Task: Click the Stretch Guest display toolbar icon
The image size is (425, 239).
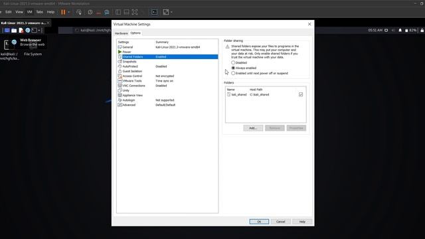Action: 165,12
